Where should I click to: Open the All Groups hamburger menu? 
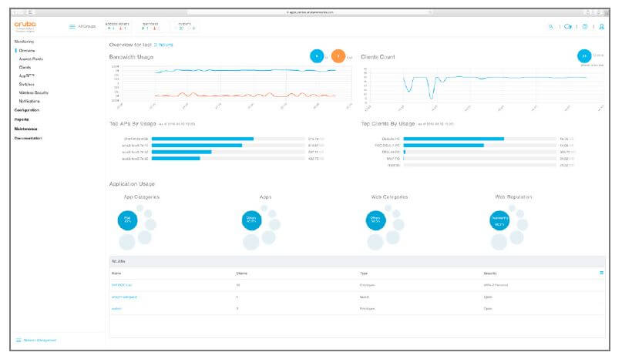tap(72, 26)
